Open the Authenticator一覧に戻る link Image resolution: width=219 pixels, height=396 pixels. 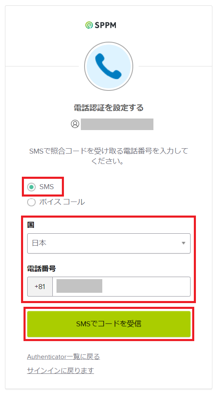point(64,357)
